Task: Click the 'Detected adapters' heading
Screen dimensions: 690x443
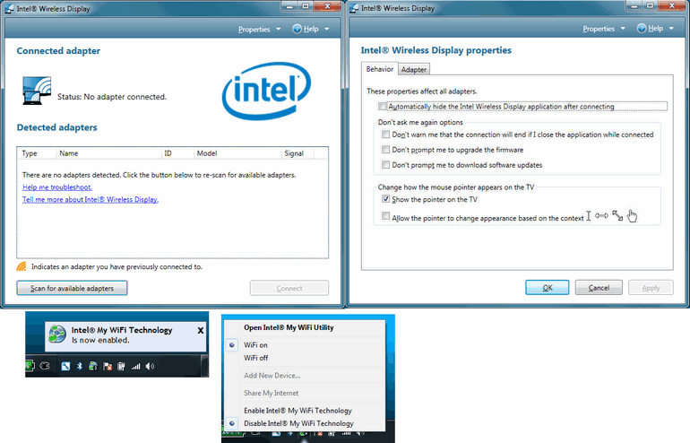Action: [56, 127]
